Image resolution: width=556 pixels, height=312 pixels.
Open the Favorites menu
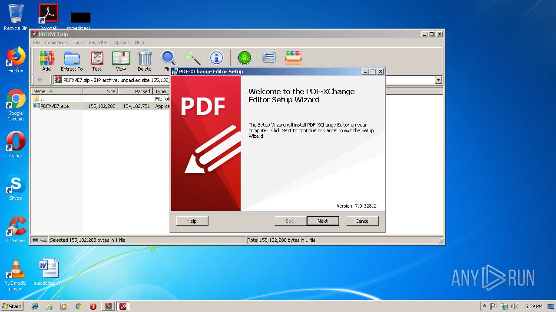pyautogui.click(x=99, y=42)
